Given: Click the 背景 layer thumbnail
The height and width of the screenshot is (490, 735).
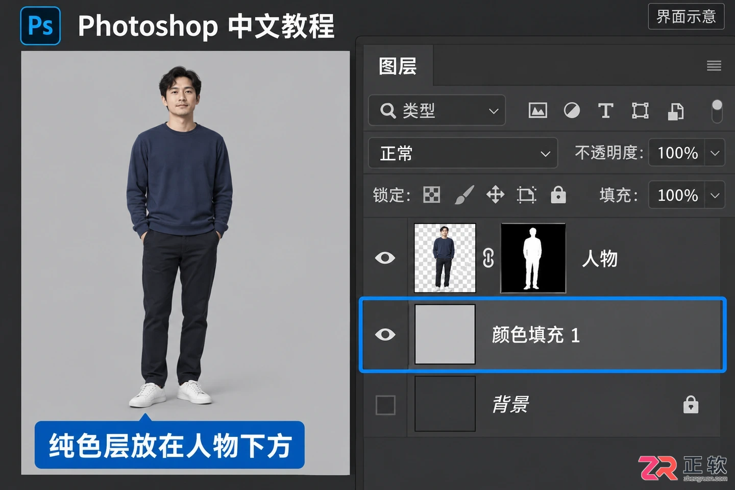Looking at the screenshot, I should (x=445, y=404).
